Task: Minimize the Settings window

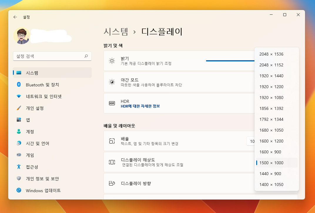Action: click(271, 15)
